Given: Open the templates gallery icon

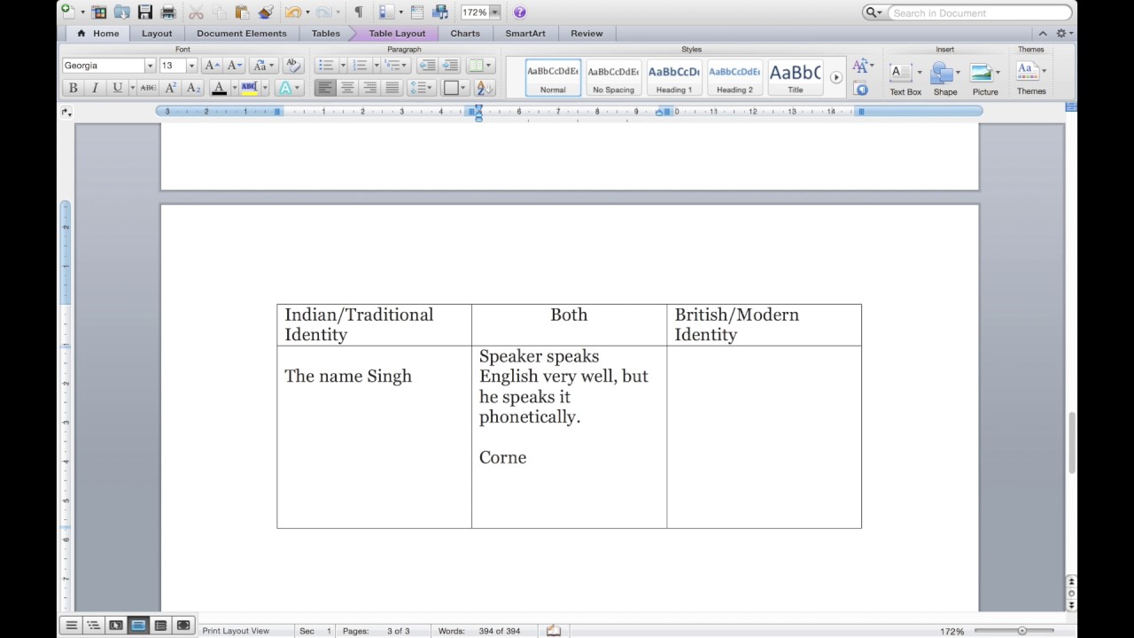Looking at the screenshot, I should 99,12.
